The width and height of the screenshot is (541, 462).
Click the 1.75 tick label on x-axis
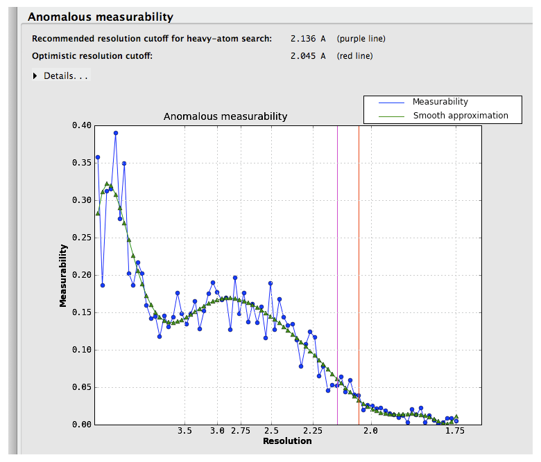[455, 431]
